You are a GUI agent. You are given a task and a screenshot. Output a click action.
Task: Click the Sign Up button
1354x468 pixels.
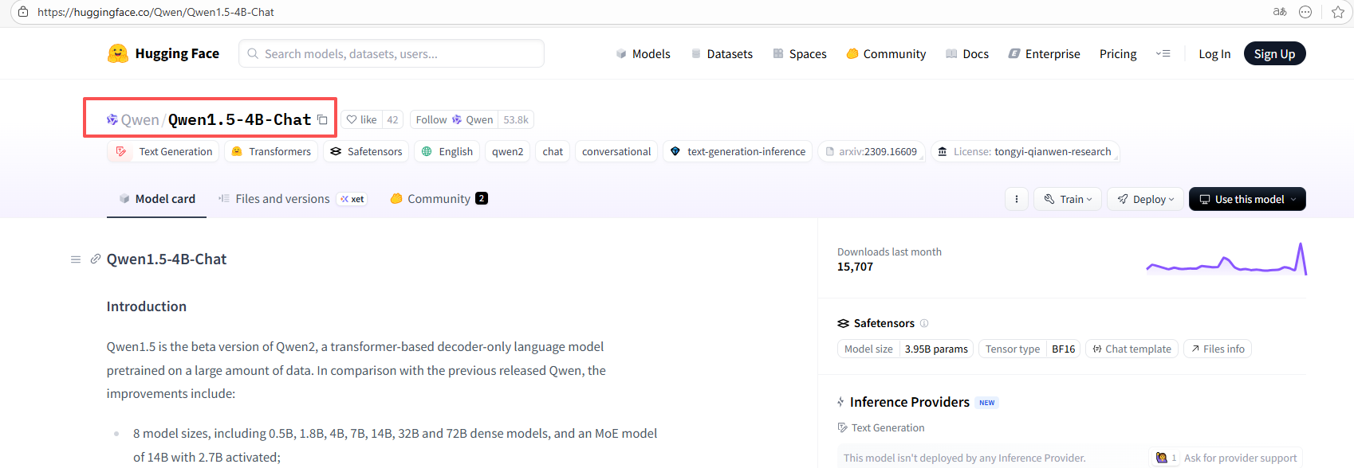1274,54
